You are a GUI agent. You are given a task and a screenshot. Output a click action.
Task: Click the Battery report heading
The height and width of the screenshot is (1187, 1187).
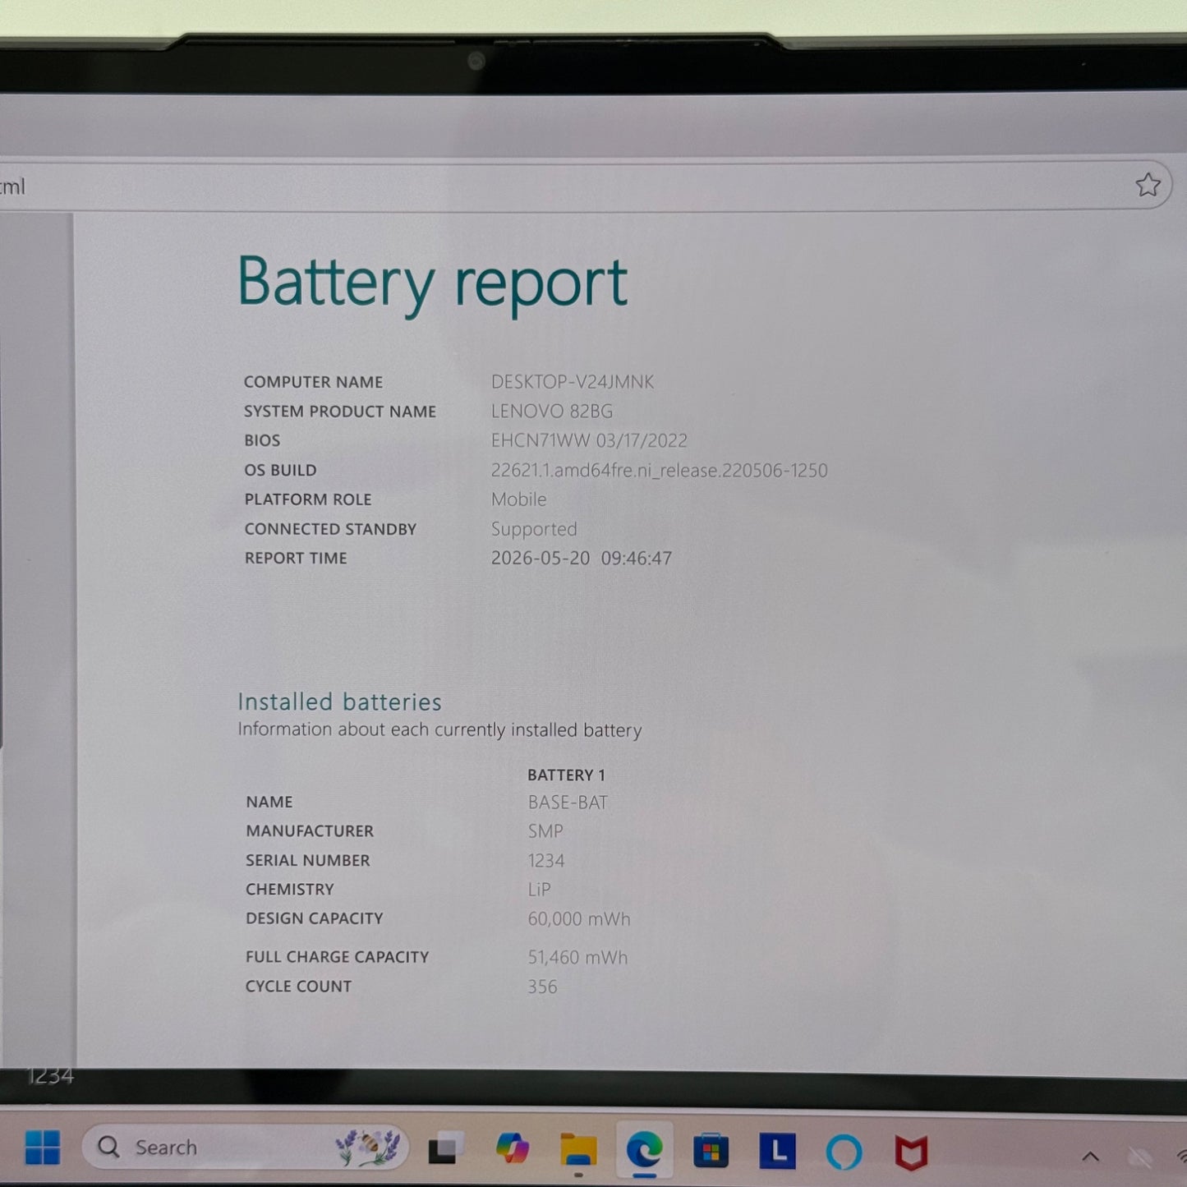(432, 283)
